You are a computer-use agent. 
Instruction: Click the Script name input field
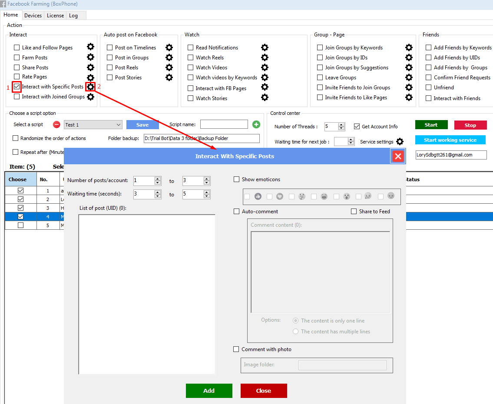(x=224, y=124)
